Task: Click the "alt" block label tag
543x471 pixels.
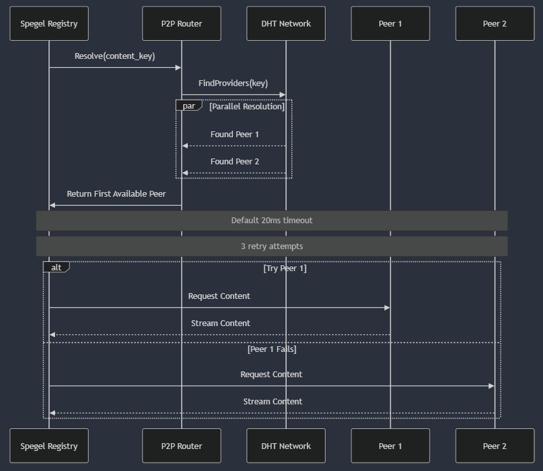Action: point(56,267)
